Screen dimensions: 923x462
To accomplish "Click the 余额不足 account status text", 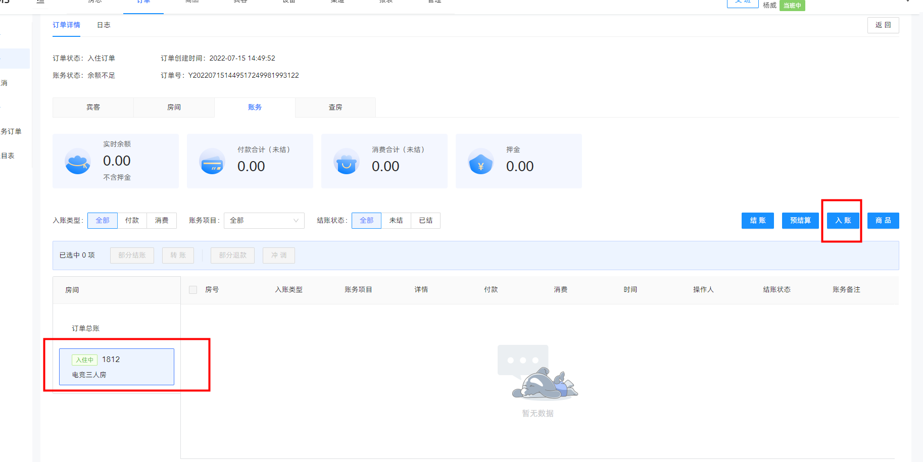I will pos(101,75).
